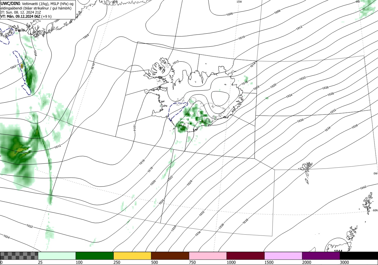Pick the light purple 1500–2000 legend swatch
The height and width of the screenshot is (265, 378).
(x=283, y=256)
